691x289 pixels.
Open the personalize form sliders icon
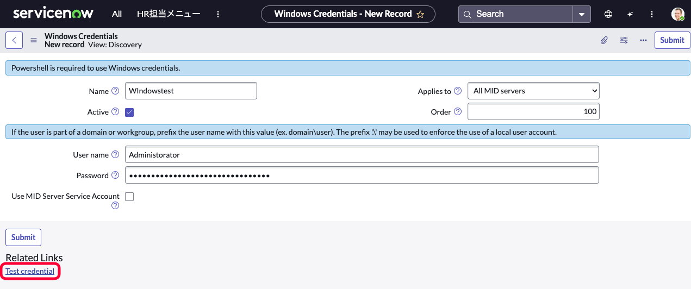624,40
